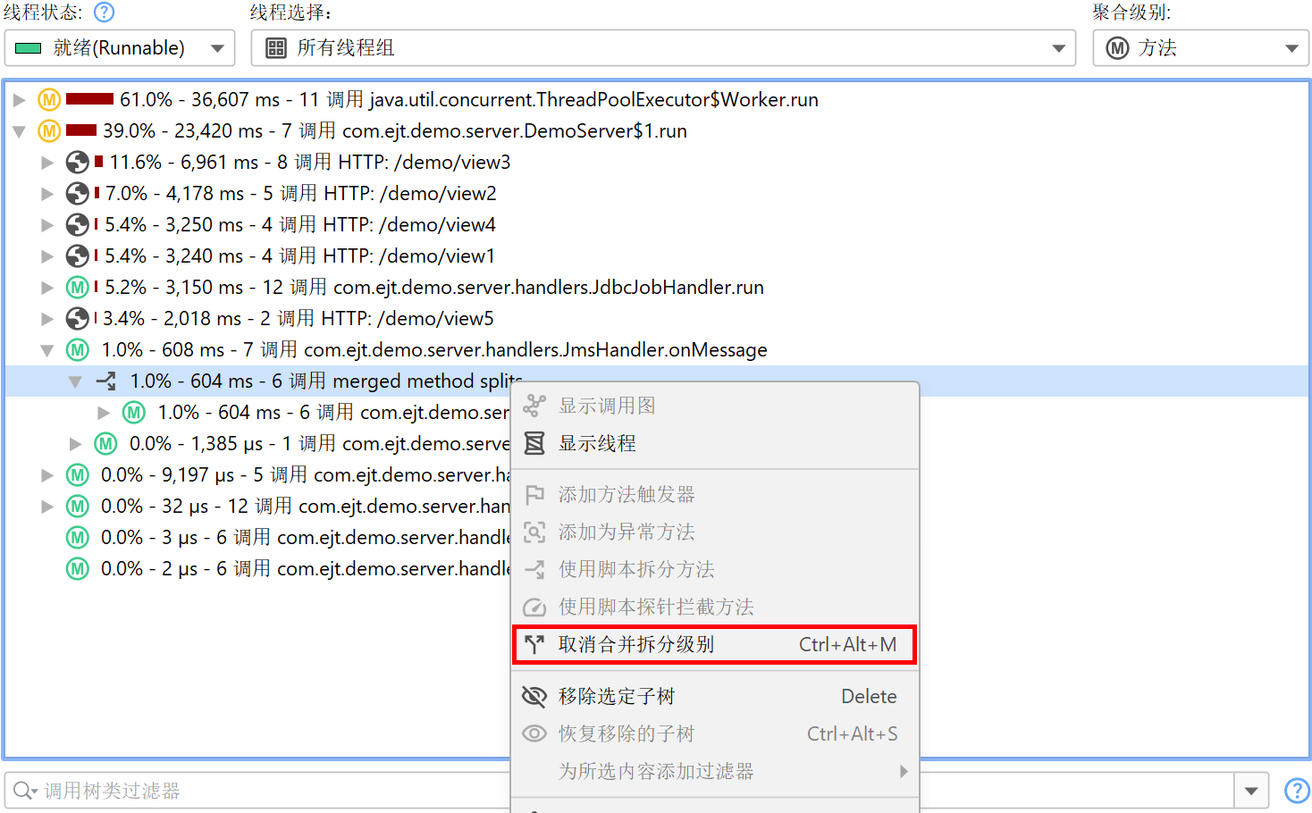Open the filter history dropdown arrow at bottom

[1251, 791]
